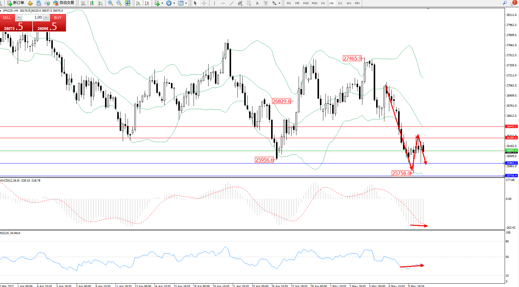Switch chart to line chart mode
The image size is (519, 287).
tap(100, 3)
